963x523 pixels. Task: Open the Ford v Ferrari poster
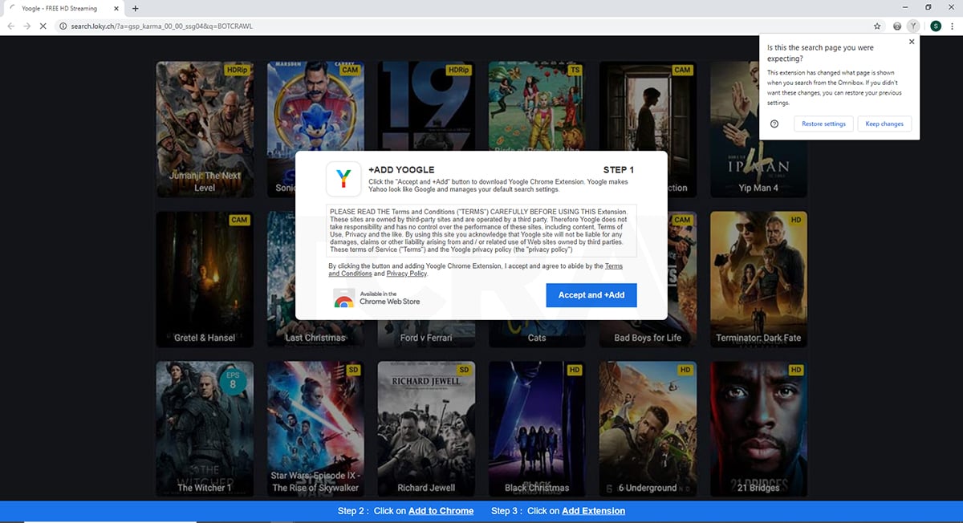click(426, 333)
